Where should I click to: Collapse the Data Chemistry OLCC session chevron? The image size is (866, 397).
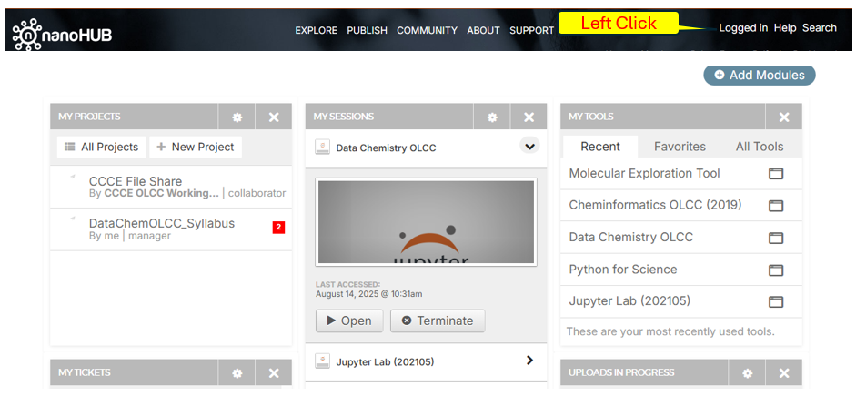point(529,147)
